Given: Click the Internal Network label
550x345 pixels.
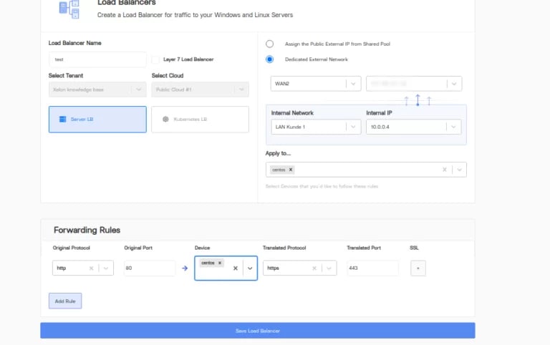Looking at the screenshot, I should point(292,113).
